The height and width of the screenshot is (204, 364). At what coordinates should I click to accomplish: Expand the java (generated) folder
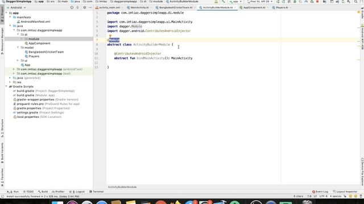tap(10, 78)
